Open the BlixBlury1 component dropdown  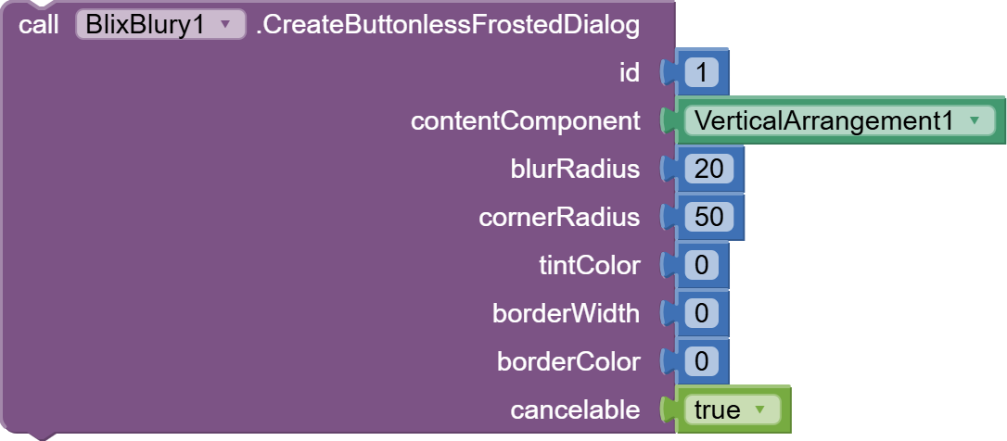[160, 24]
